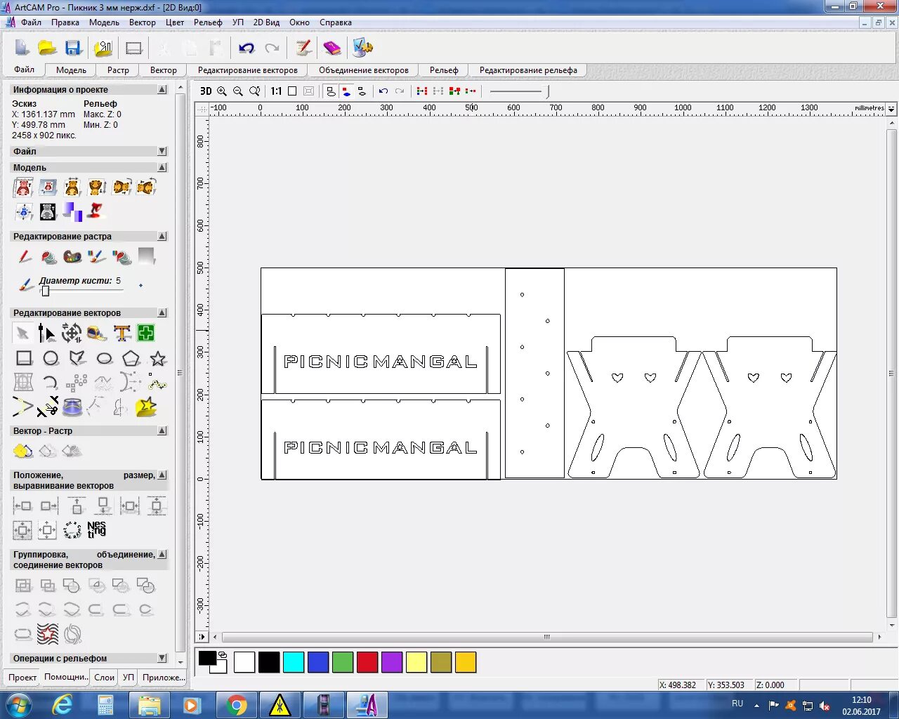Open the Проект bottom tab
This screenshot has height=719, width=899.
tap(22, 677)
